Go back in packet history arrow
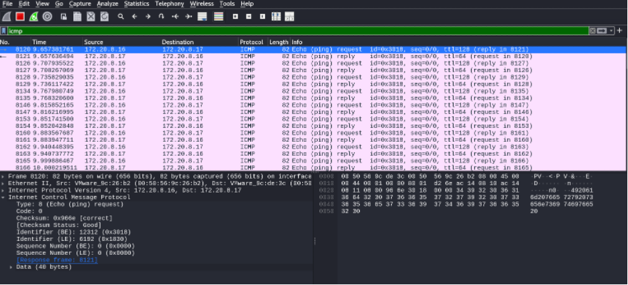The width and height of the screenshot is (628, 285). [x=134, y=17]
